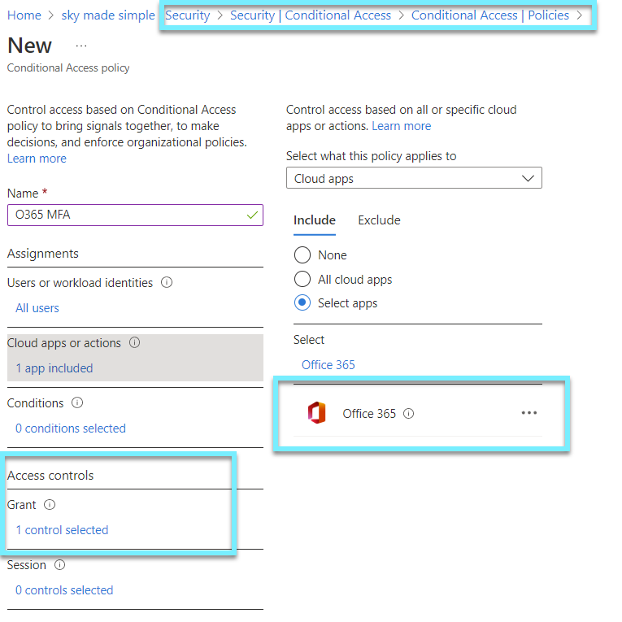622x622 pixels.
Task: Select the None radio button
Action: click(x=302, y=254)
